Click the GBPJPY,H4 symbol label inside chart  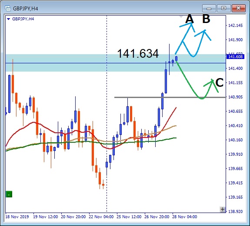point(23,19)
